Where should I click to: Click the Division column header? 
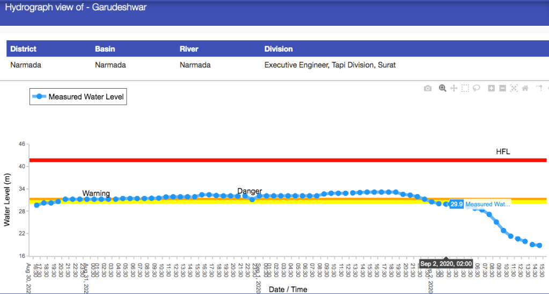point(279,49)
